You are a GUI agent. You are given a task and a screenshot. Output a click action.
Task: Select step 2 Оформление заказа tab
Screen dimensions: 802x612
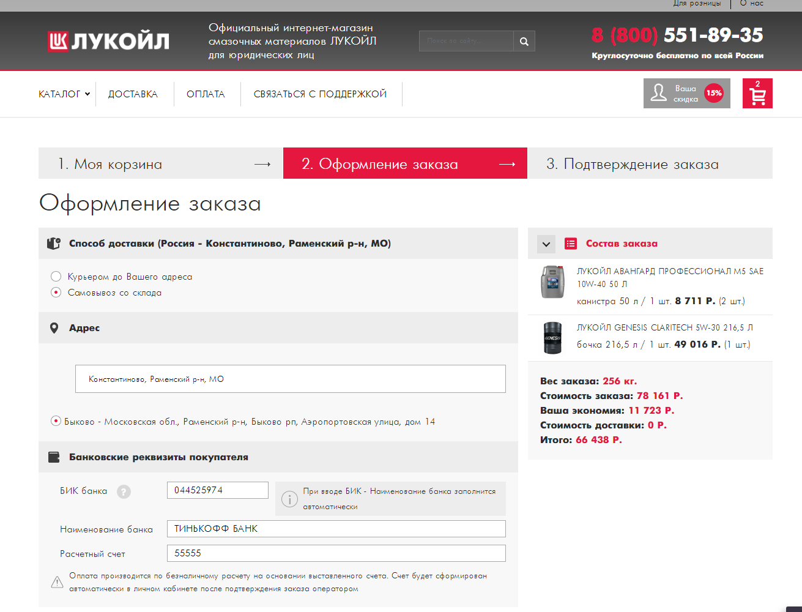pos(405,163)
